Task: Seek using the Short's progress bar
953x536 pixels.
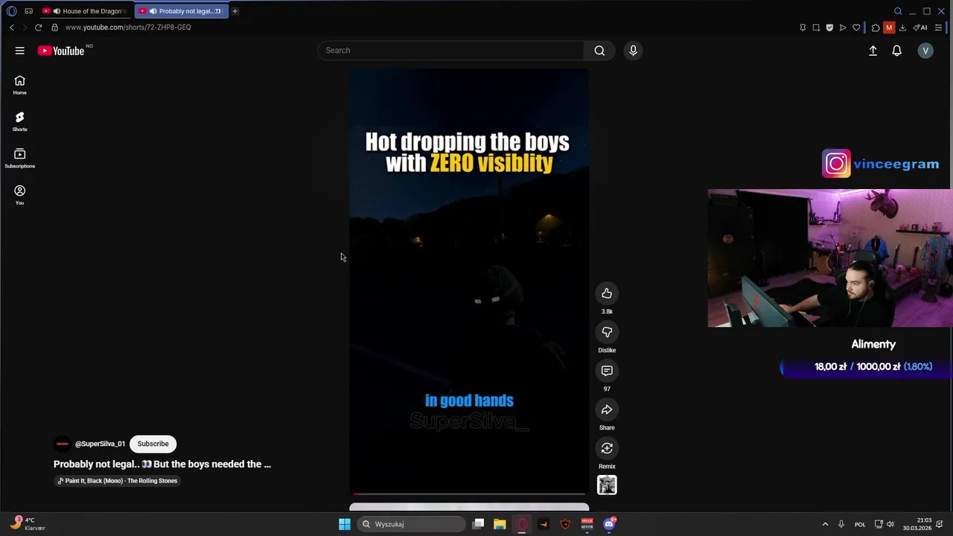Action: coord(469,494)
